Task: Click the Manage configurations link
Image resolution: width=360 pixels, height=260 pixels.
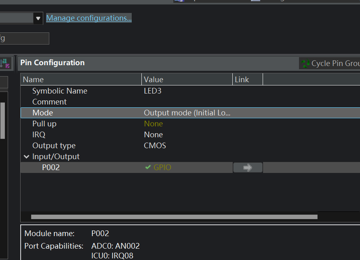Action: coord(89,18)
